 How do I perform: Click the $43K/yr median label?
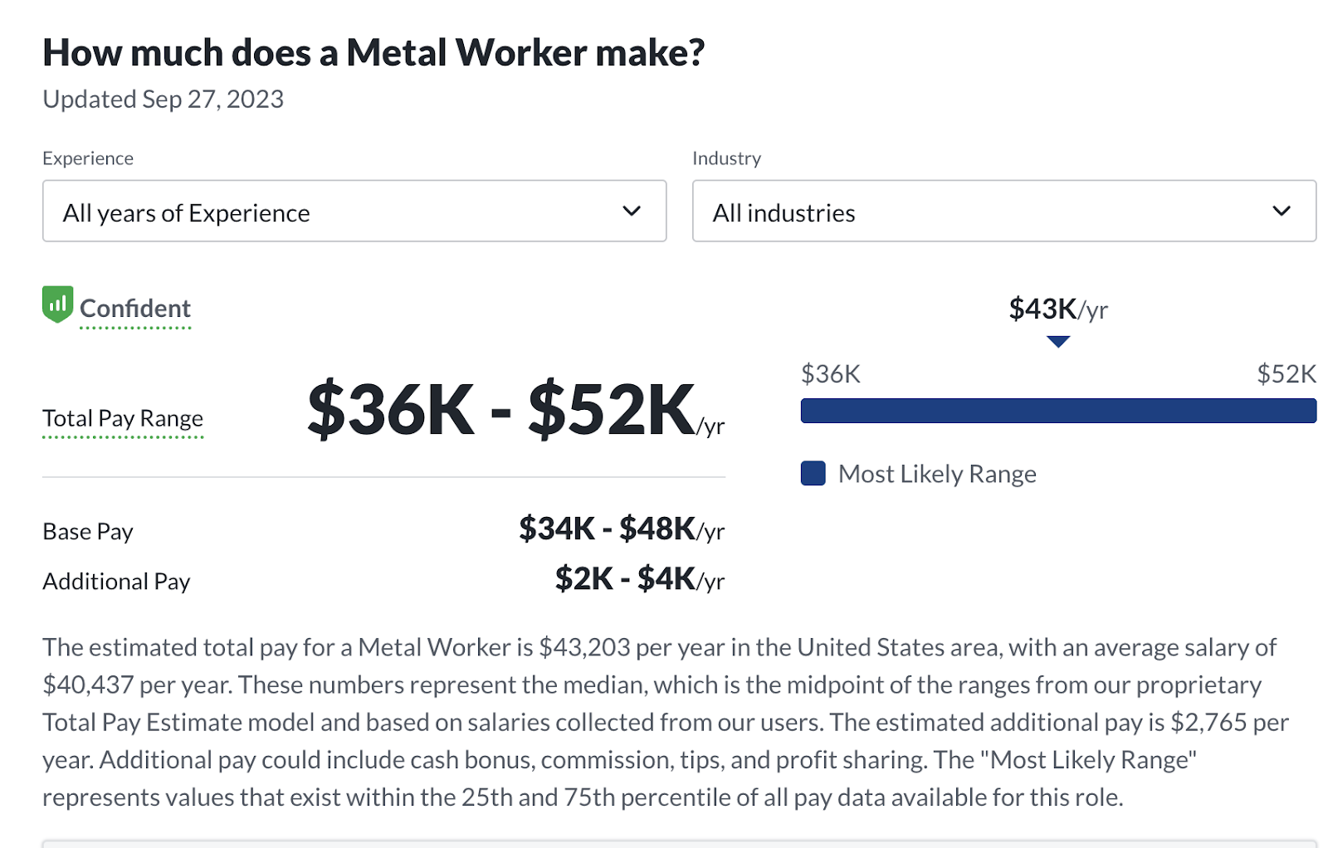click(x=1057, y=309)
